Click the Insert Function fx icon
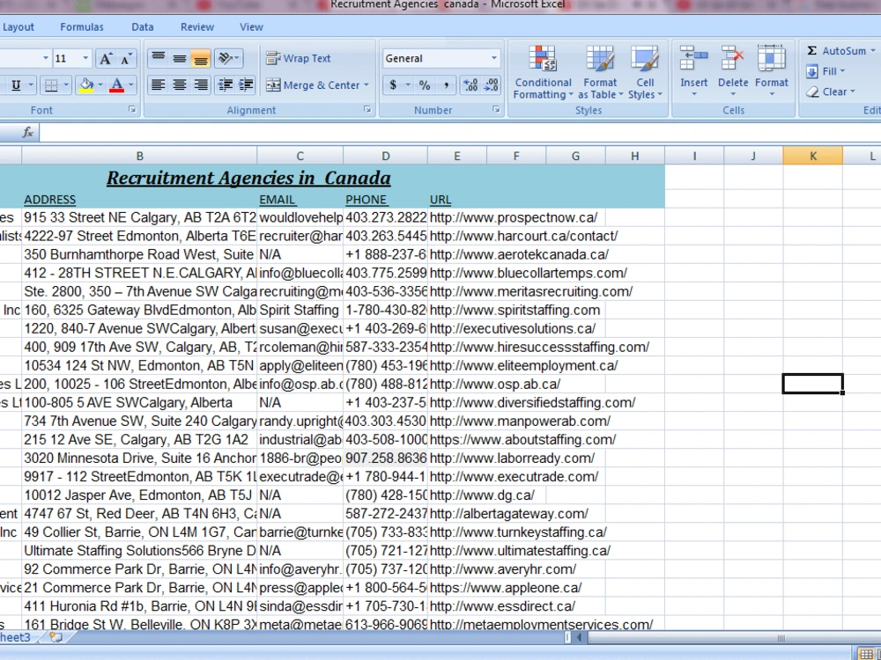The width and height of the screenshot is (881, 660). [x=27, y=133]
